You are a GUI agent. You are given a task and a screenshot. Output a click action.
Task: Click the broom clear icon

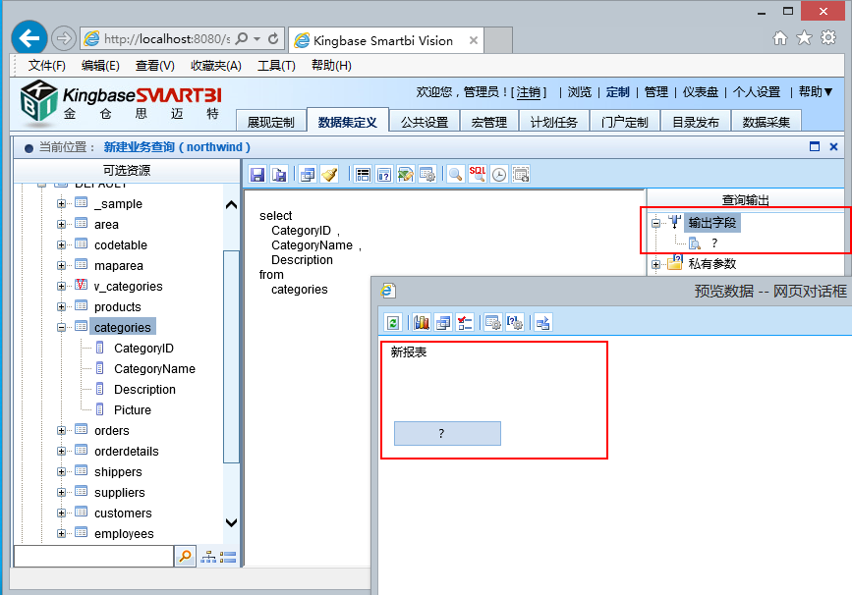point(329,174)
